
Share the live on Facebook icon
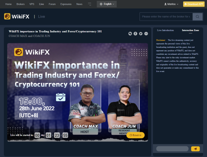point(135,34)
